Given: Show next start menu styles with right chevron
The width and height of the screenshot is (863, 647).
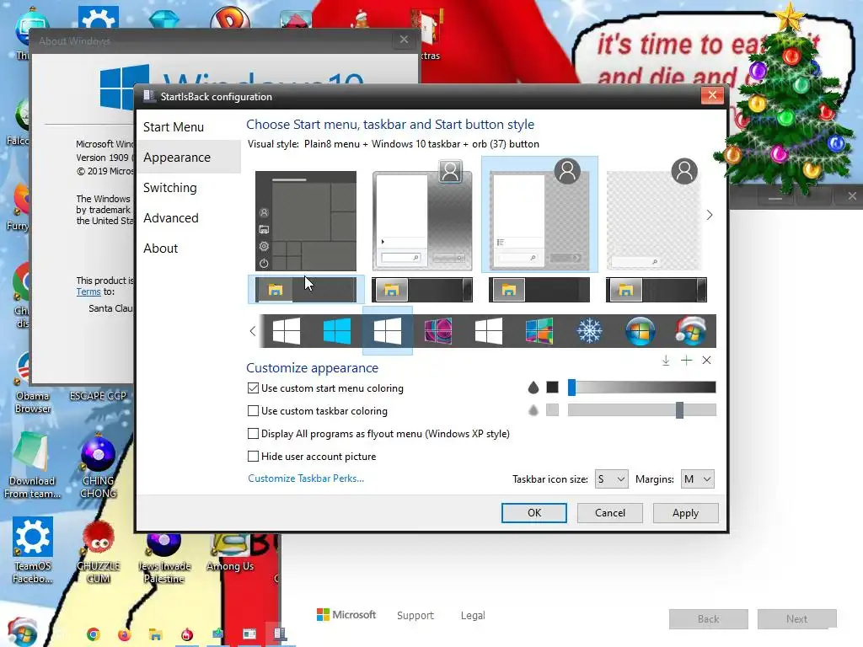Looking at the screenshot, I should click(x=710, y=215).
